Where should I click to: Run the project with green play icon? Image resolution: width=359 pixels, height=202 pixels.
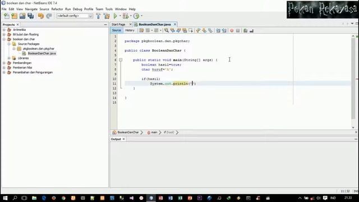pos(116,16)
